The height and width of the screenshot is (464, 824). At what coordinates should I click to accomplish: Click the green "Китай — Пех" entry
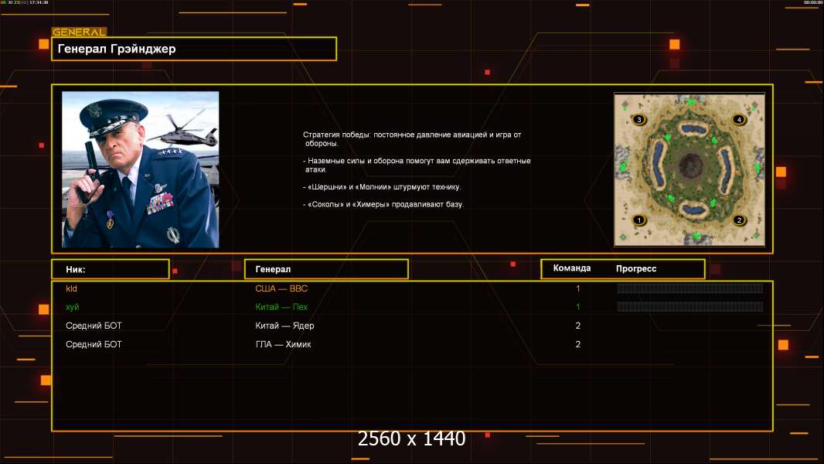(281, 307)
